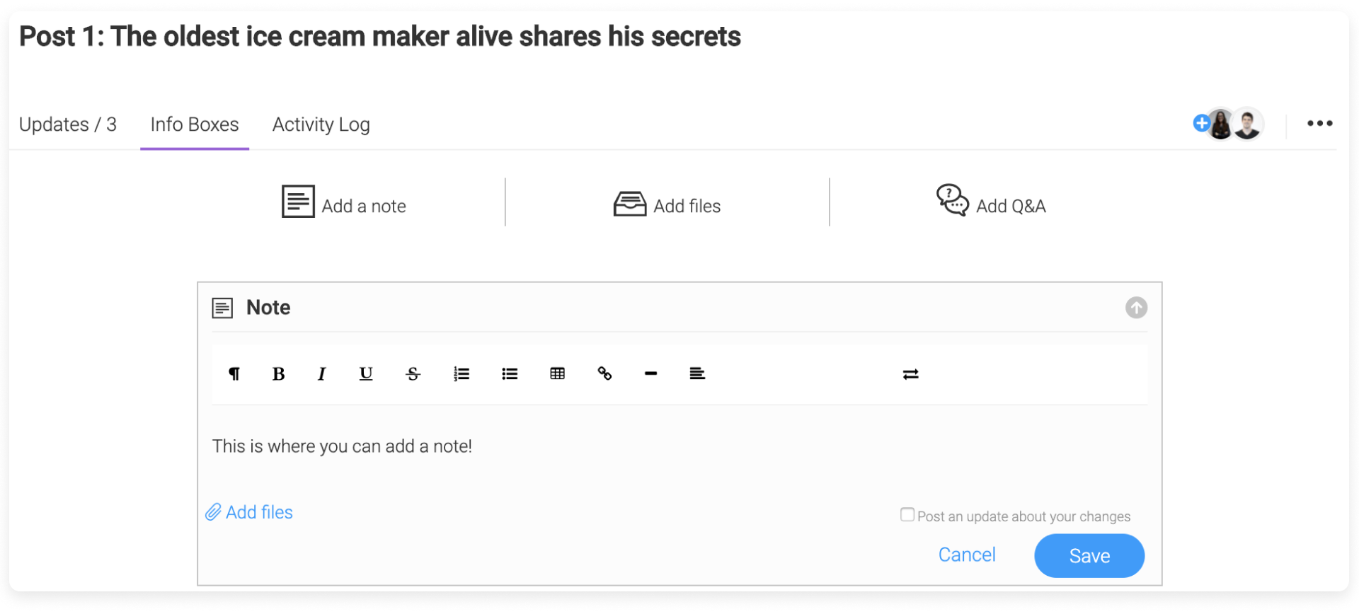The height and width of the screenshot is (614, 1359).
Task: Insert a table into the note
Action: click(558, 374)
